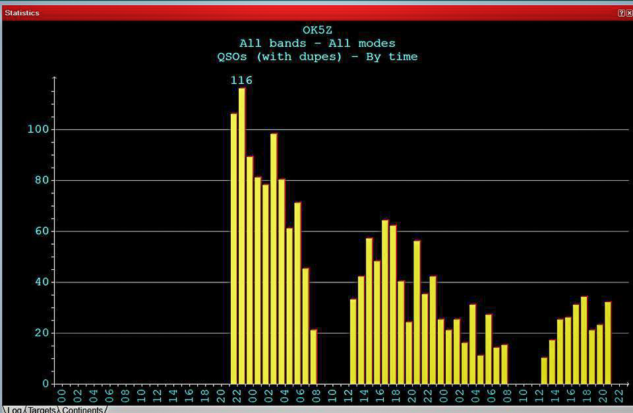Screen dimensions: 633x413
Task: Click the 20 label on vertical axis
Action: 41,333
